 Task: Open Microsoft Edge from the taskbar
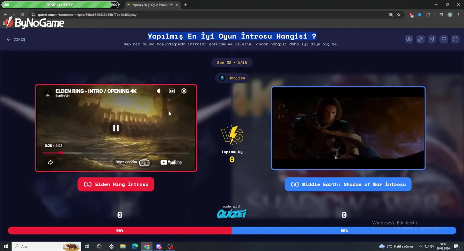tap(135, 246)
